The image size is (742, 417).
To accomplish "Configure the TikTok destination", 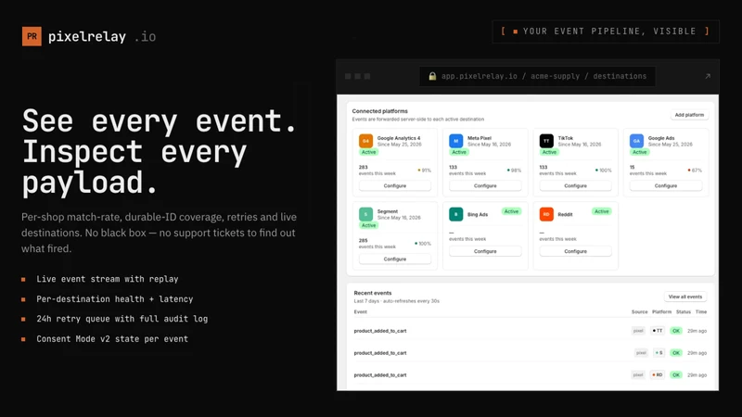I will point(575,186).
